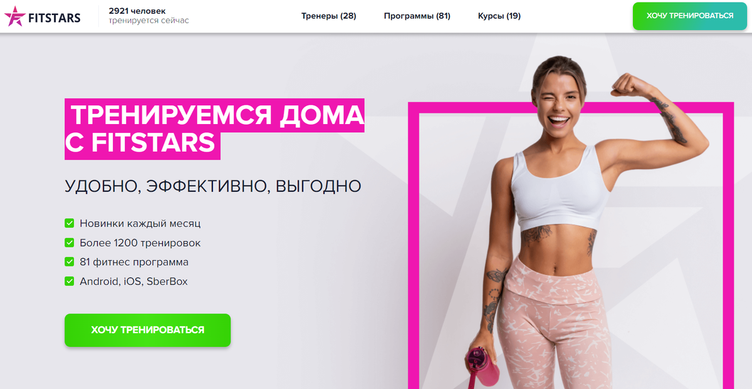Click the тренируется сейчас status text
752x389 pixels.
click(x=149, y=21)
